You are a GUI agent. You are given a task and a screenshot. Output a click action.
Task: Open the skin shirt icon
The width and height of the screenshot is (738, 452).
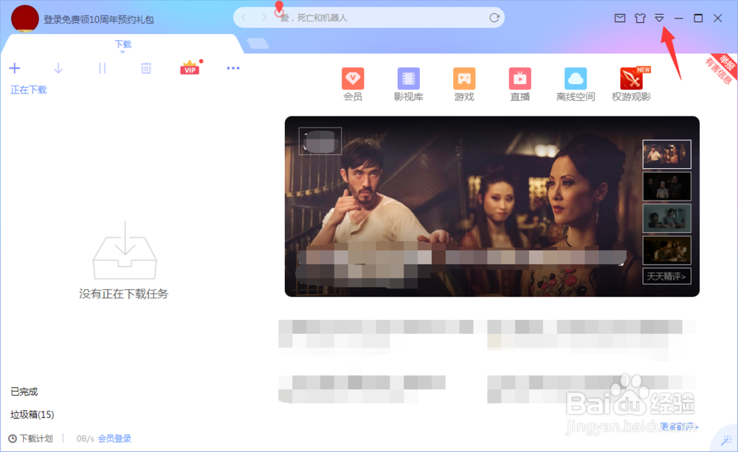pos(640,18)
